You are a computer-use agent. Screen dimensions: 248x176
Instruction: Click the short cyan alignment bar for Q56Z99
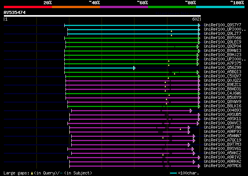99,68
